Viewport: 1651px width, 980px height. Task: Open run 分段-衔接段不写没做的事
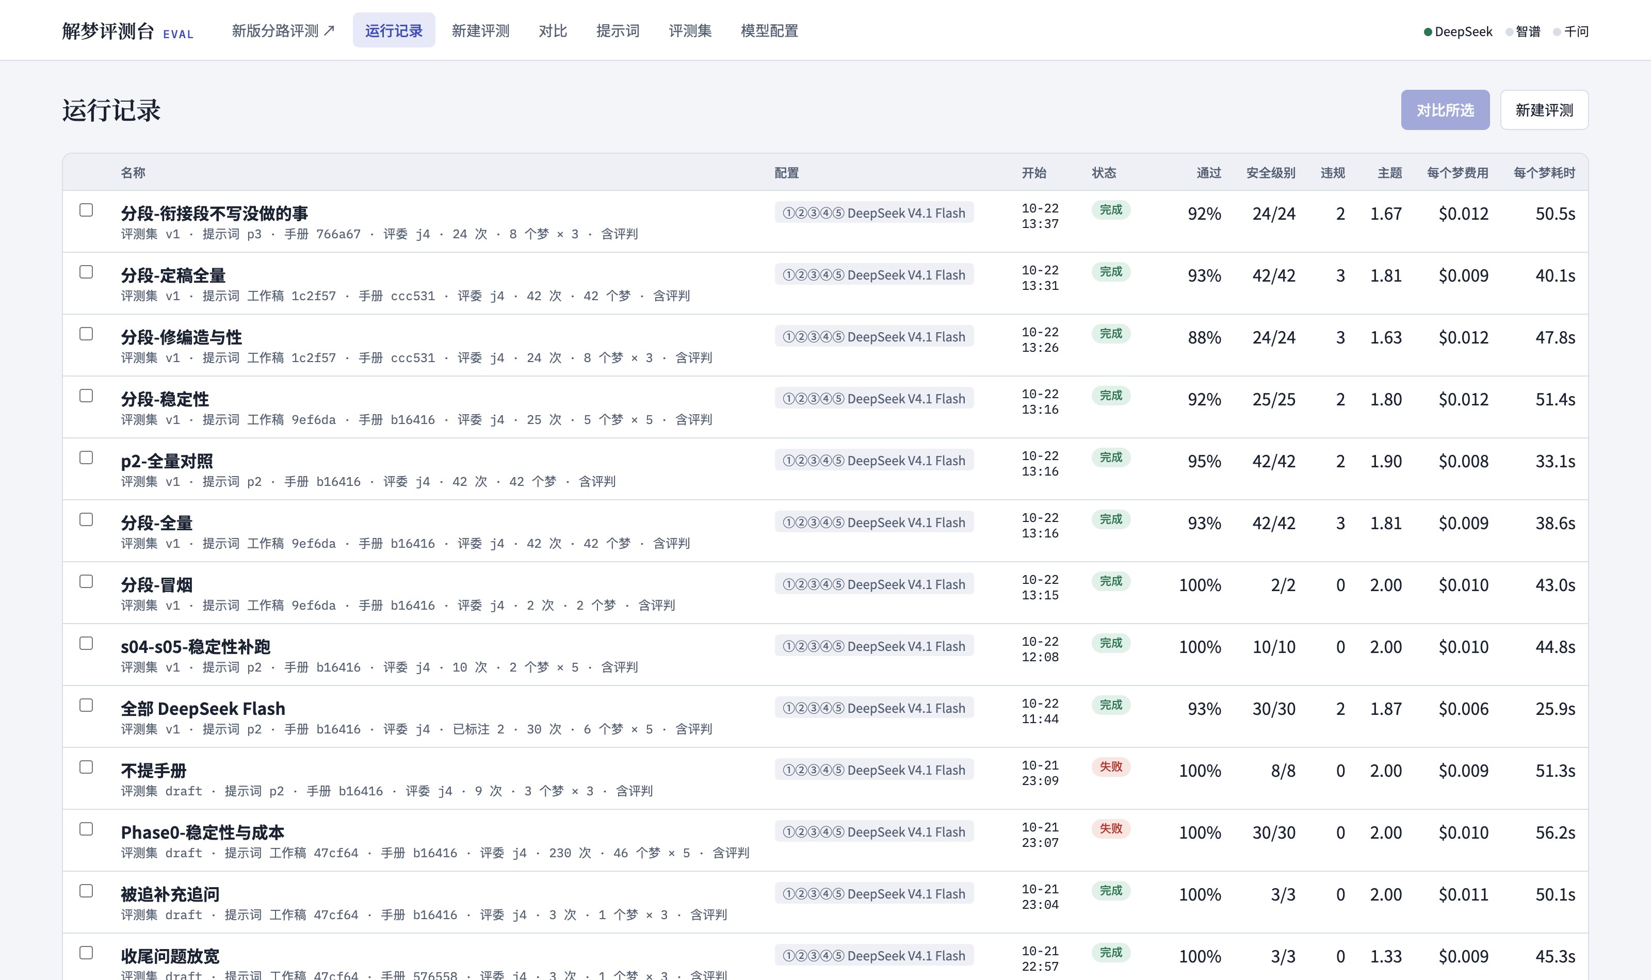click(x=214, y=214)
